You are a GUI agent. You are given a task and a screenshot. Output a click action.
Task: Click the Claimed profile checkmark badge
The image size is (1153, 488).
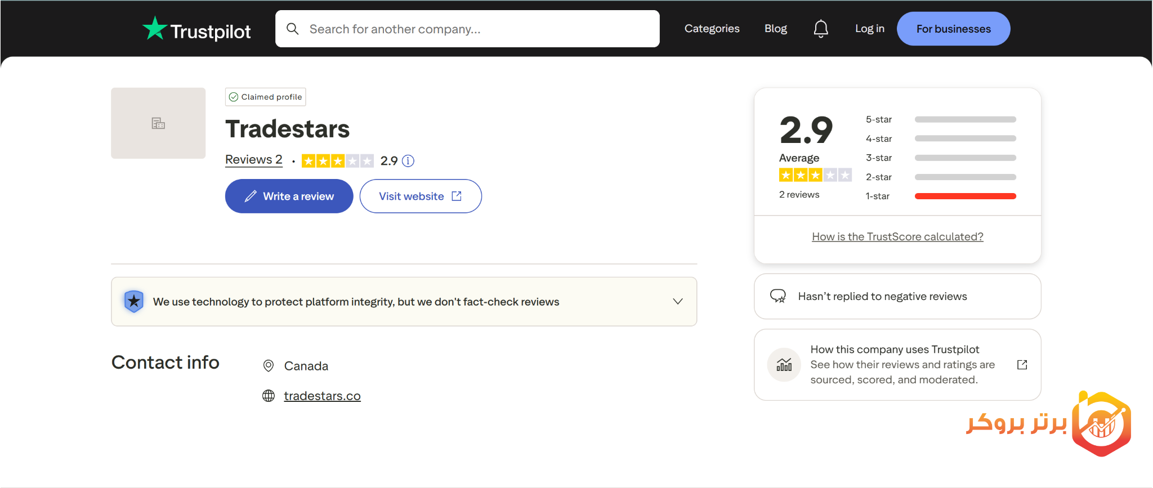tap(265, 97)
